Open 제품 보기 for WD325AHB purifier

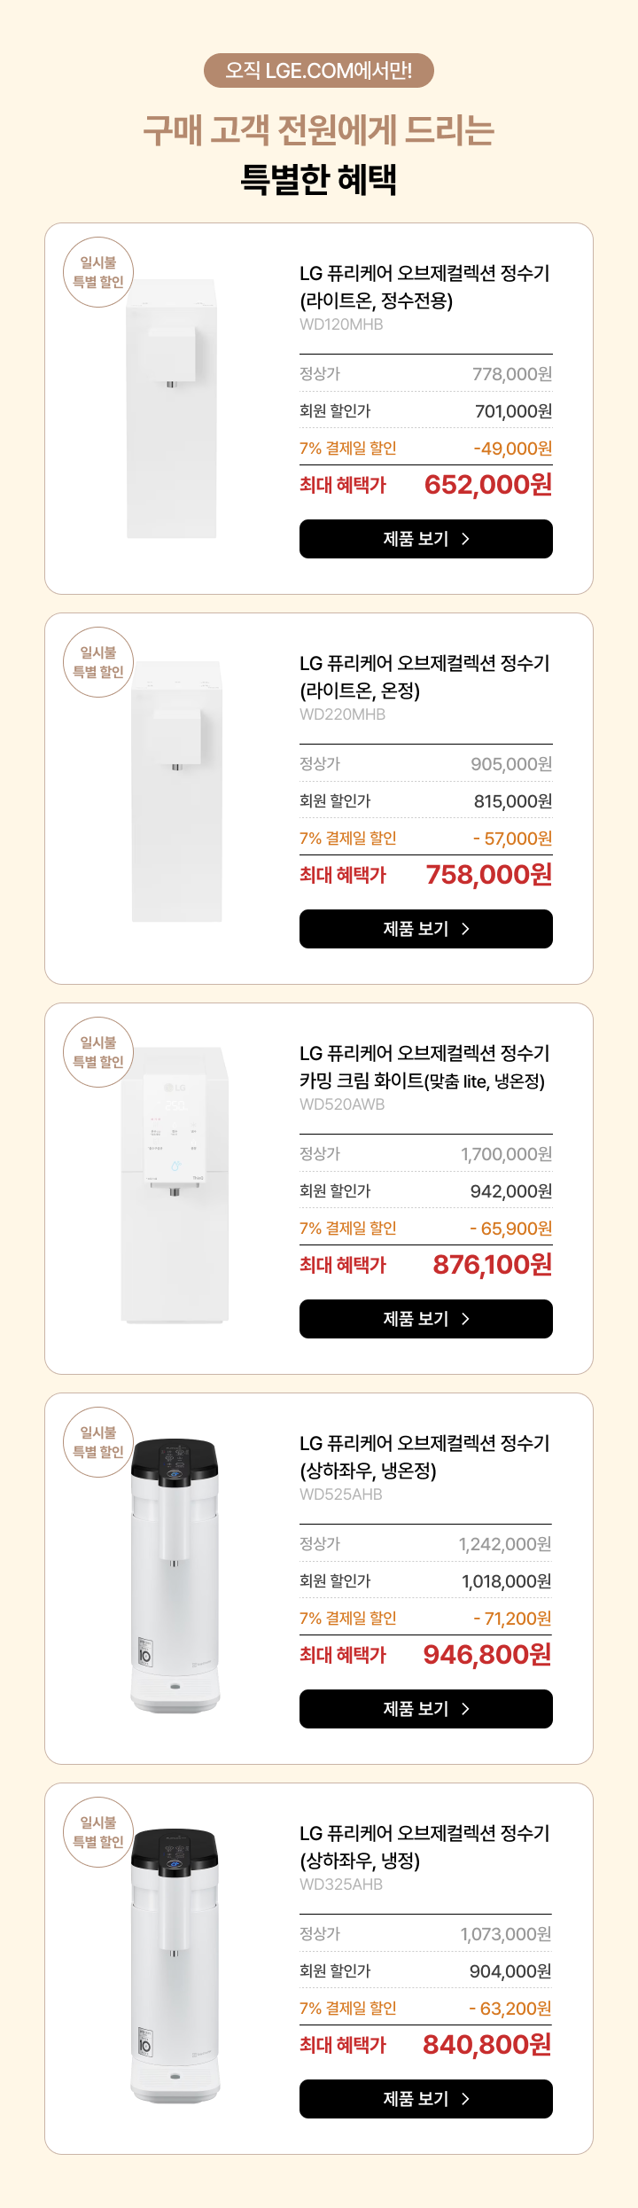tap(426, 2099)
